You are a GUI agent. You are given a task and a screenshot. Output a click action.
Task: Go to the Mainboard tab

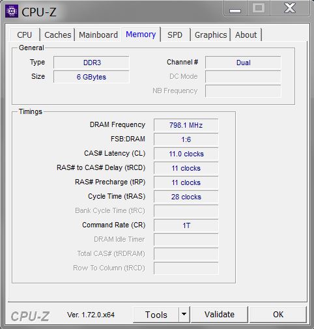98,35
